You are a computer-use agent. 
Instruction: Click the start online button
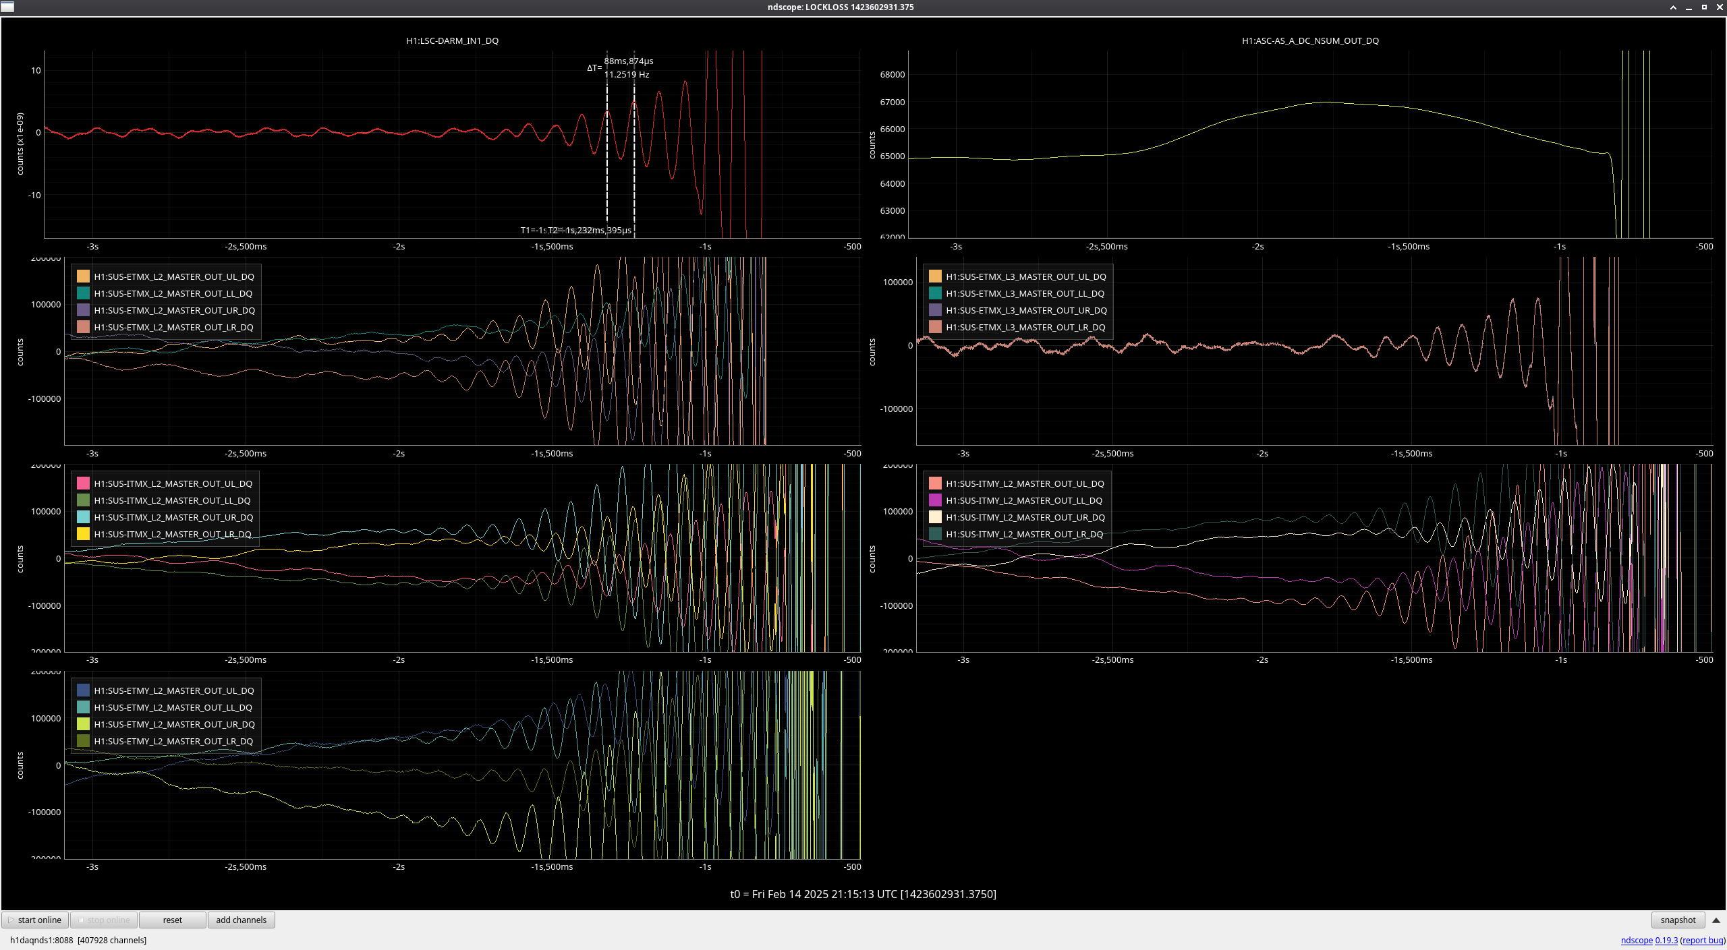(35, 920)
